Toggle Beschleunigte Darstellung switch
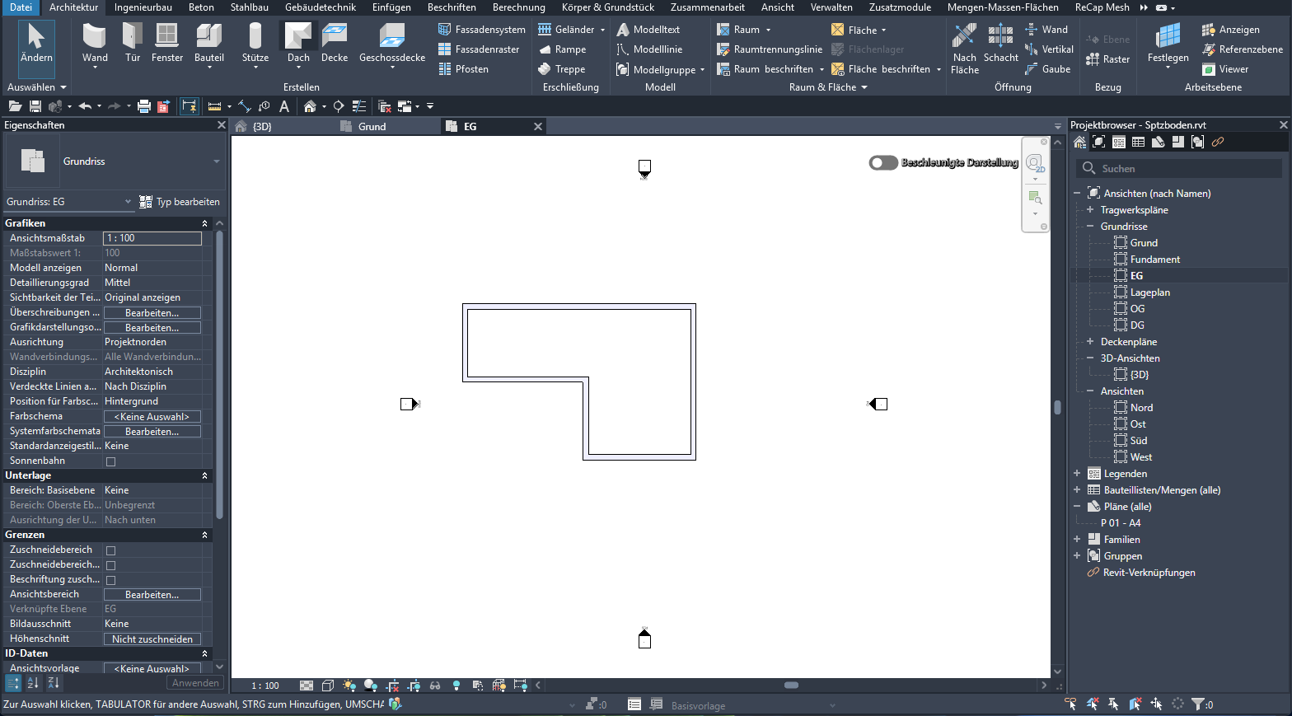 coord(883,163)
